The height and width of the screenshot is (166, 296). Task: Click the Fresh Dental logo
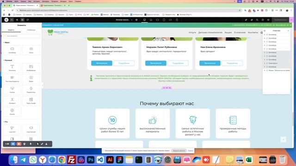tap(58, 33)
